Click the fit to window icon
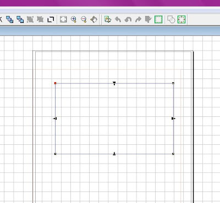Image resolution: width=220 pixels, height=203 pixels. (63, 19)
